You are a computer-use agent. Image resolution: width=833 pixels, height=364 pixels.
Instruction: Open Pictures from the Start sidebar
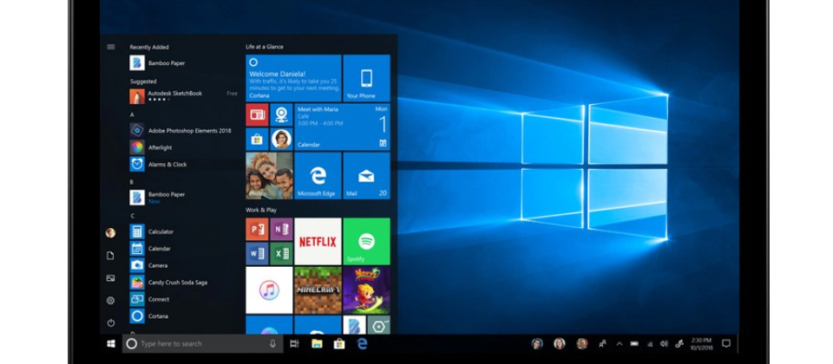click(110, 278)
